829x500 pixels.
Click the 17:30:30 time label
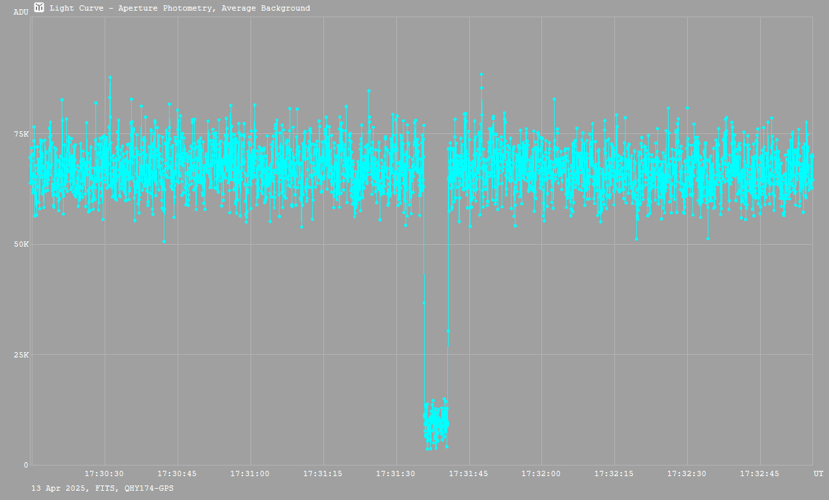point(105,473)
